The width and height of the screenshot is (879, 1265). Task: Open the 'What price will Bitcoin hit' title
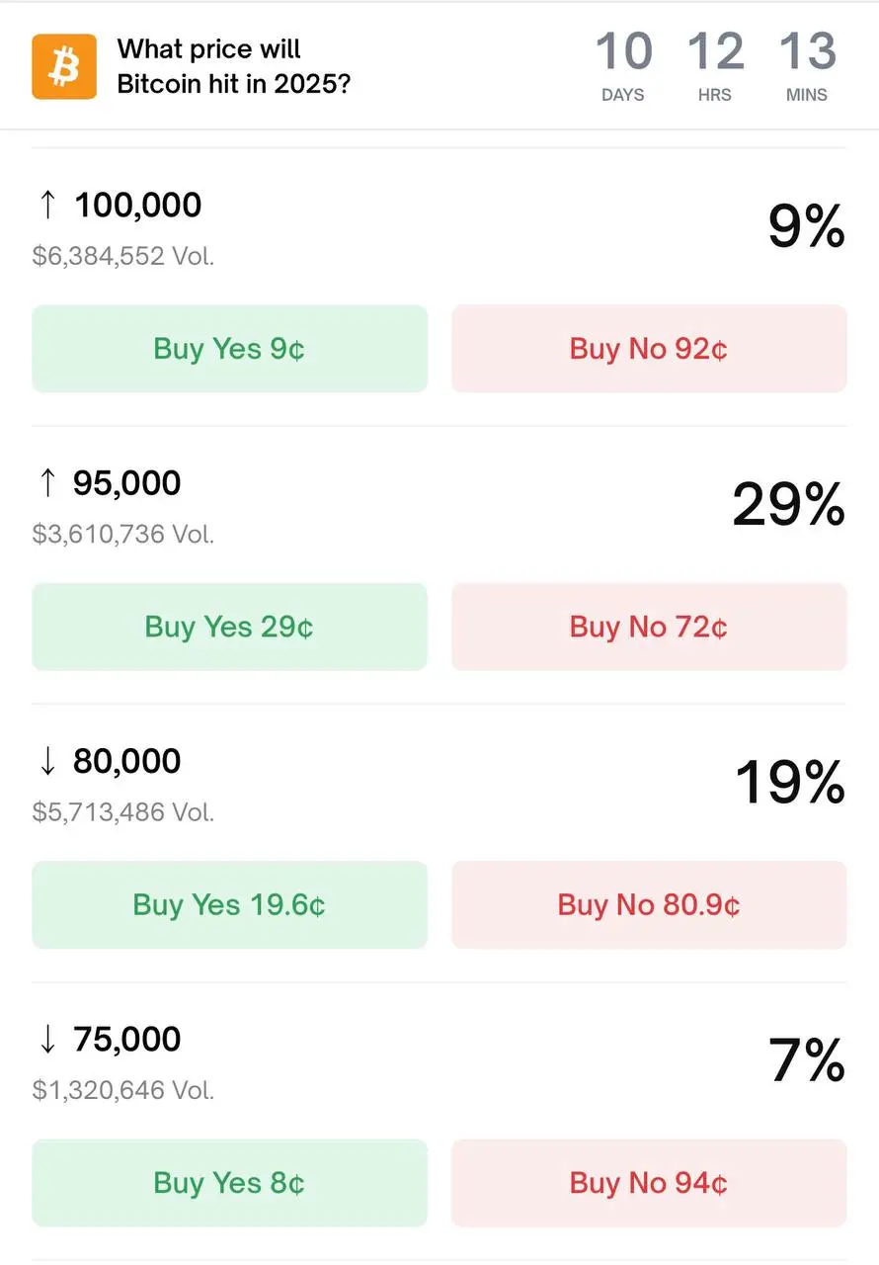click(233, 66)
